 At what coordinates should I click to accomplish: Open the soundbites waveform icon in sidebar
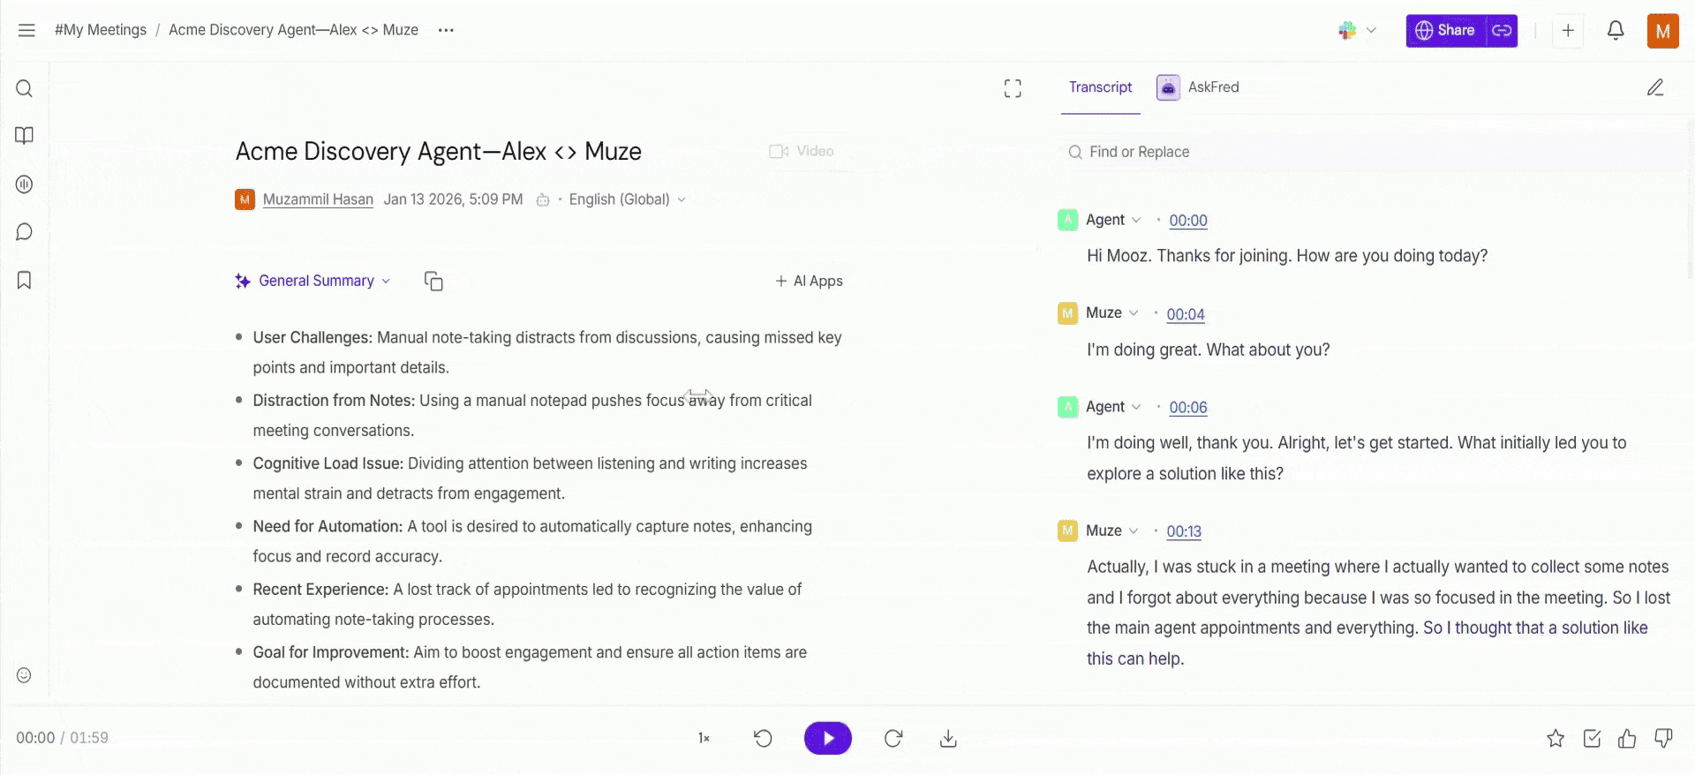pyautogui.click(x=25, y=184)
